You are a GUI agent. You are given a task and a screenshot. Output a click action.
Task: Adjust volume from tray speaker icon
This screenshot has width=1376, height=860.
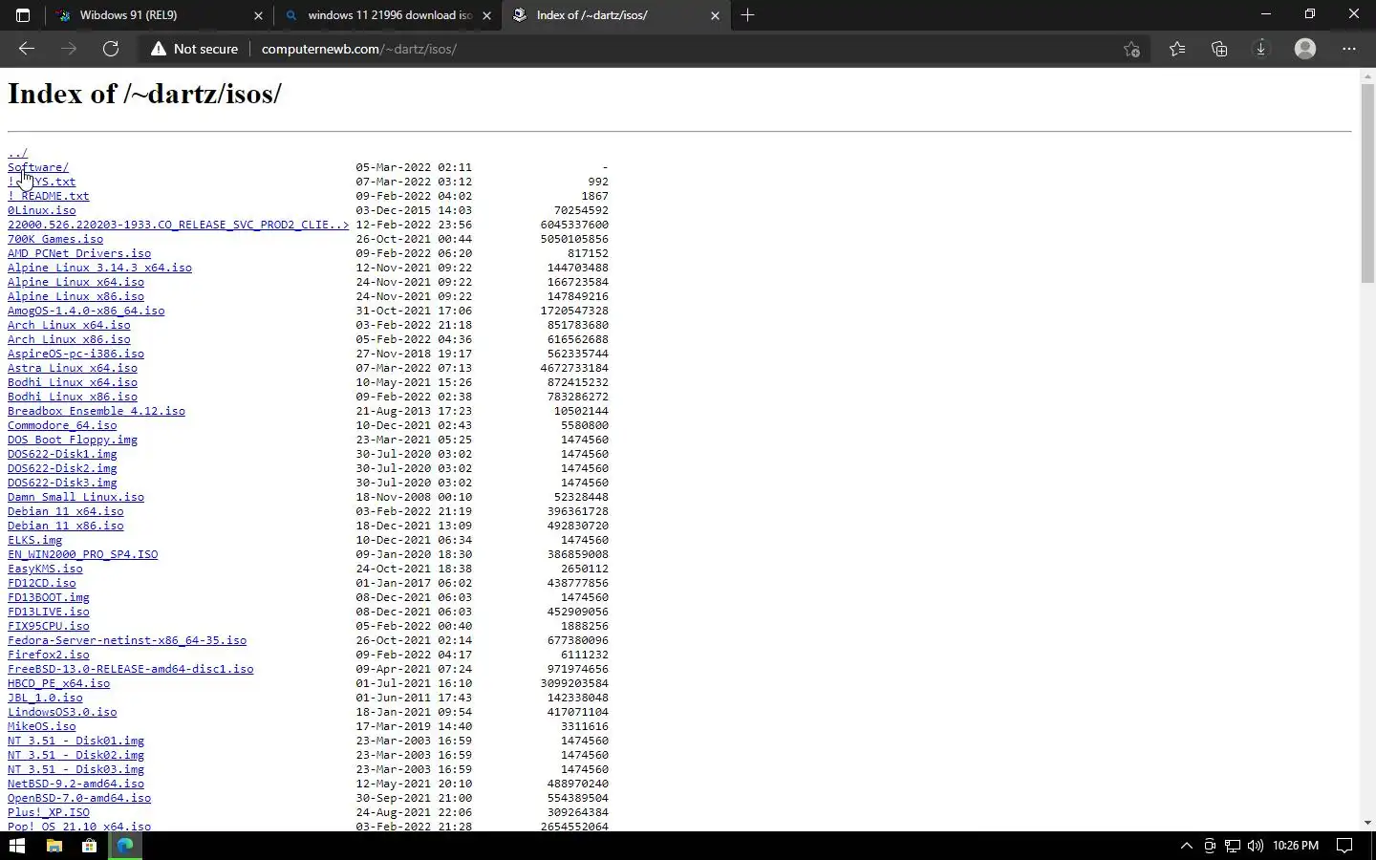coord(1256,846)
